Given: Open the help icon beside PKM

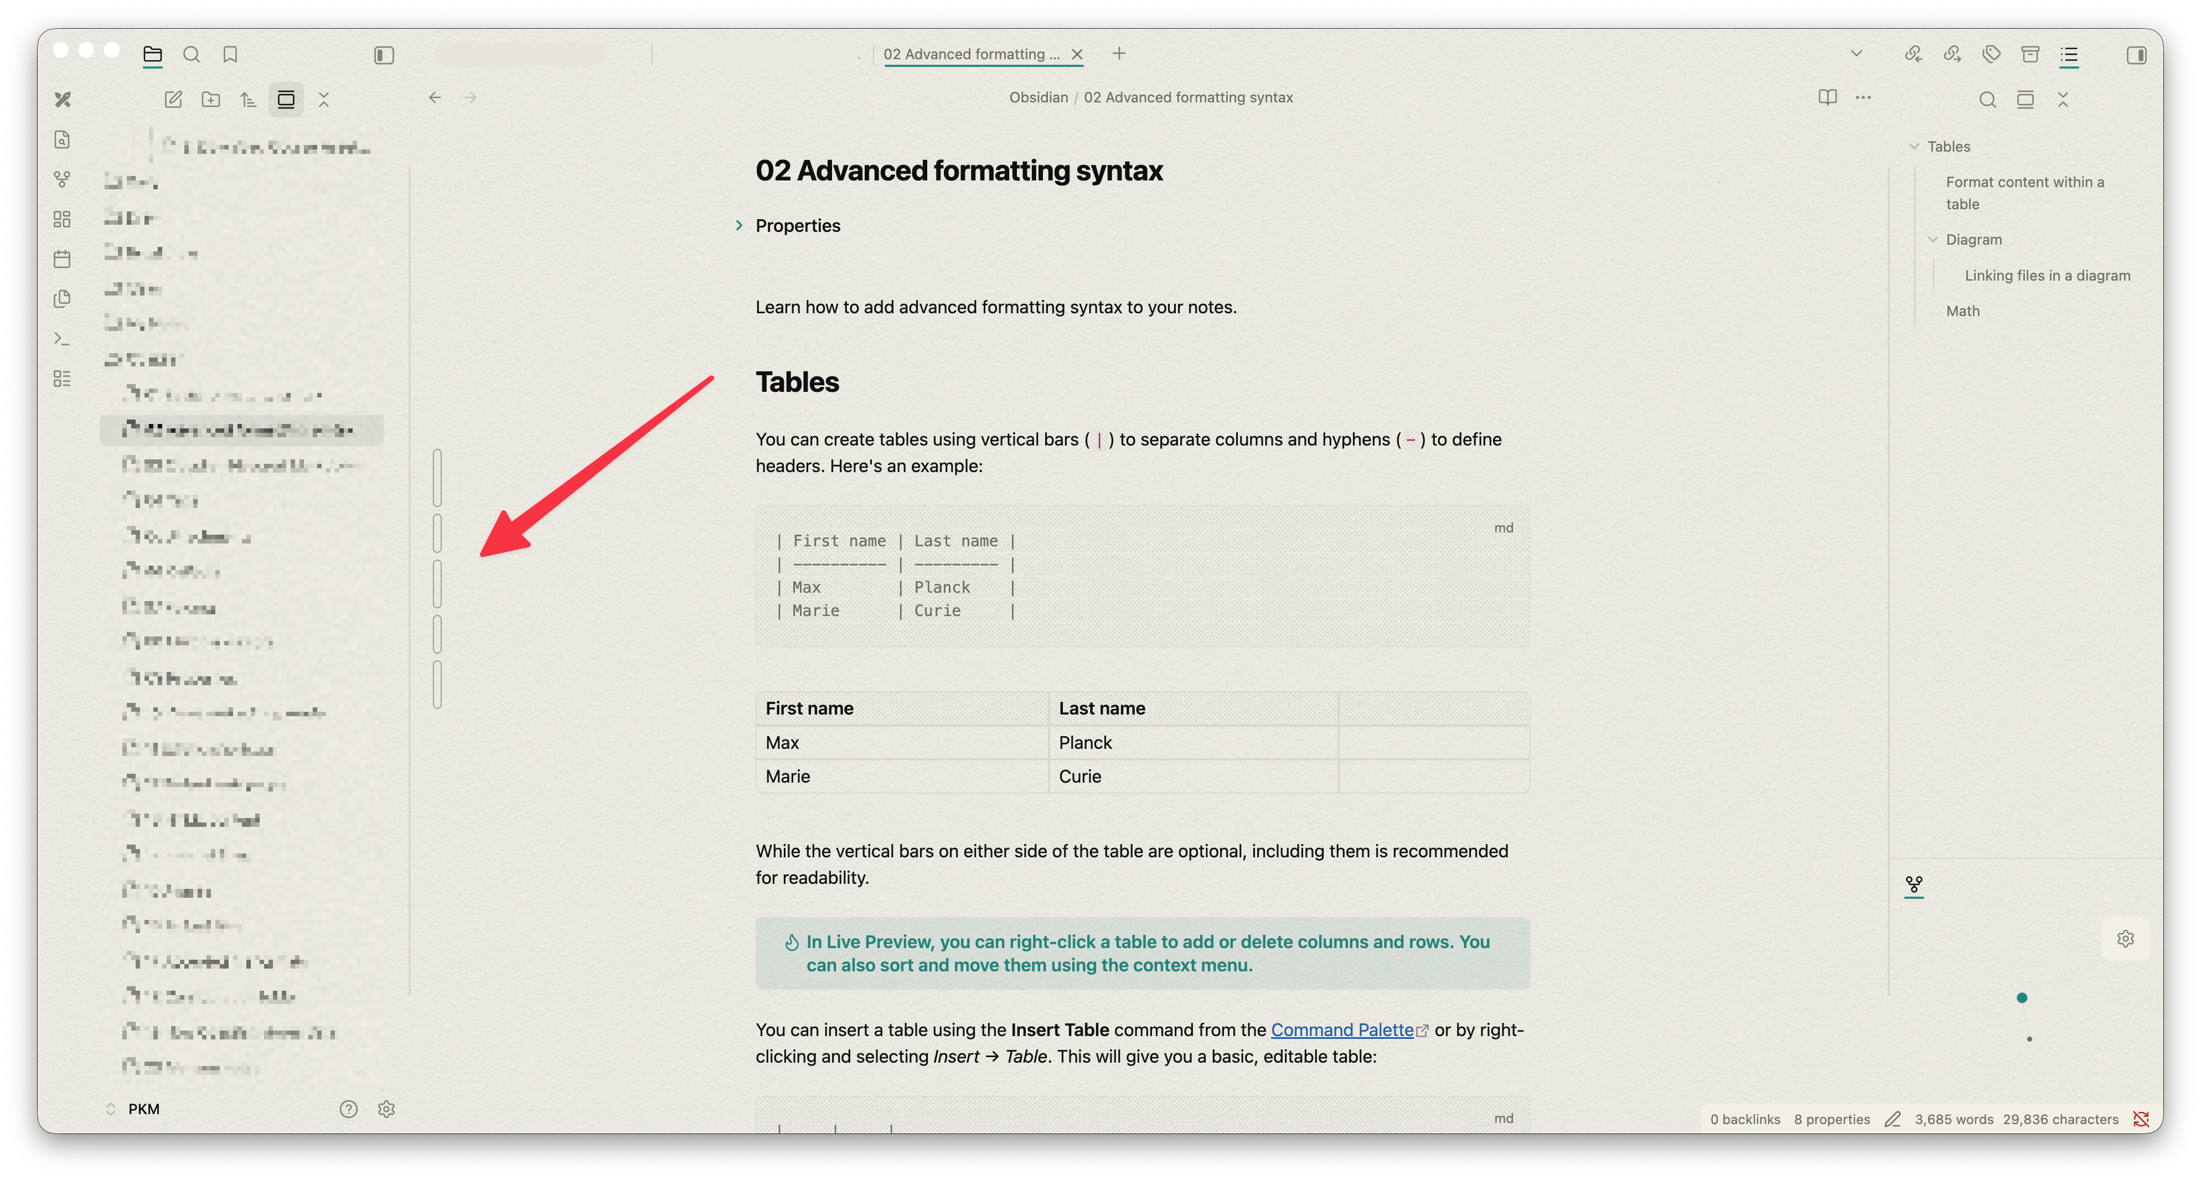Looking at the screenshot, I should [x=349, y=1109].
